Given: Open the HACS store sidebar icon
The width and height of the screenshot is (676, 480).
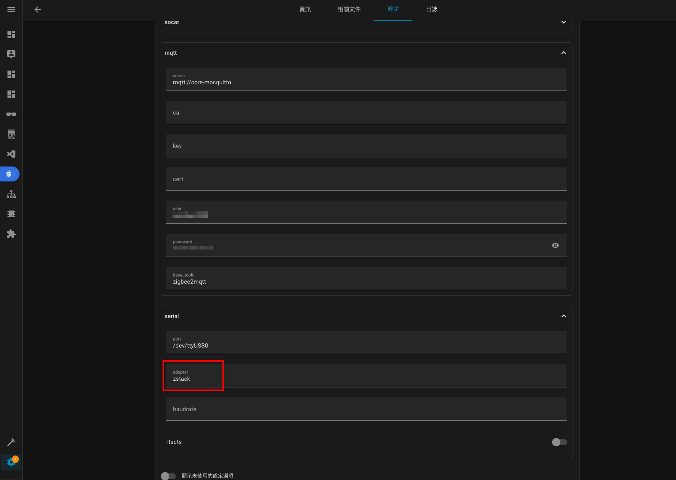Looking at the screenshot, I should [x=11, y=134].
